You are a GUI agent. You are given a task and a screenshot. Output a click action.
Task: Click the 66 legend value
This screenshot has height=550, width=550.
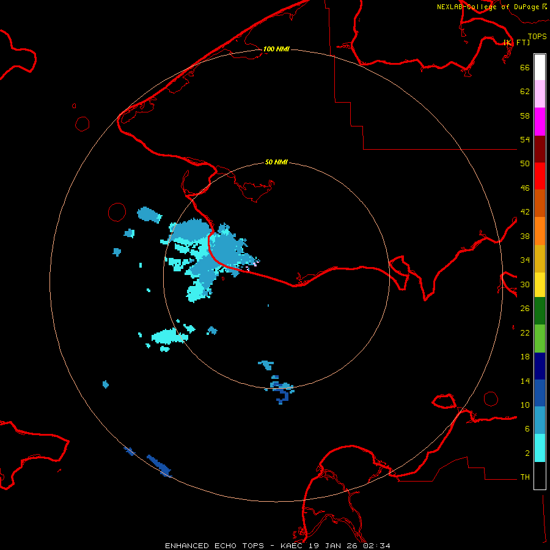tap(525, 67)
